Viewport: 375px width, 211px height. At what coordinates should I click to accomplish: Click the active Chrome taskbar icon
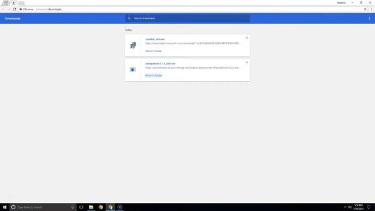[110, 207]
